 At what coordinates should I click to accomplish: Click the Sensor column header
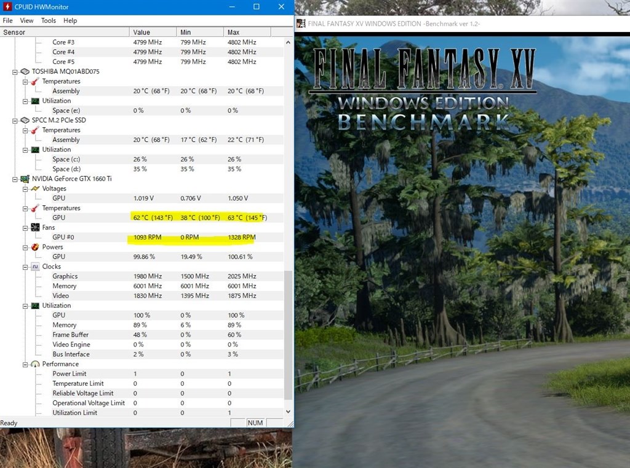pos(65,32)
